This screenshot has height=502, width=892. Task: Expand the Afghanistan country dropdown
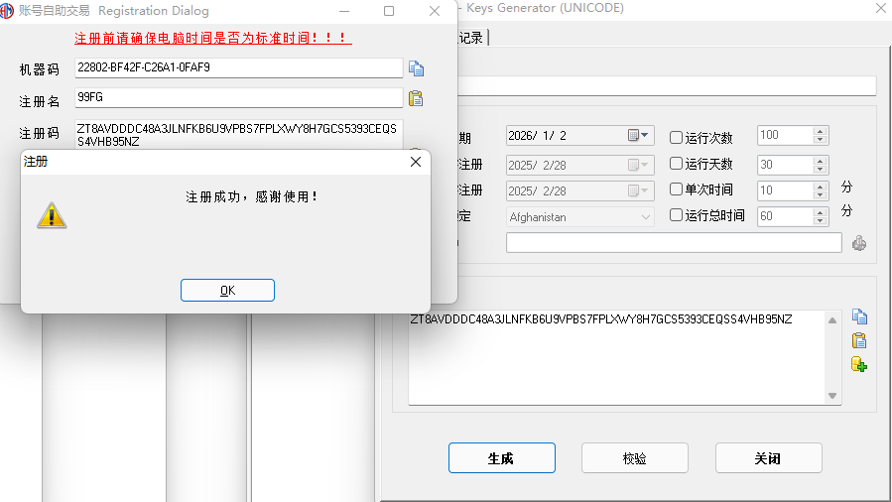[646, 217]
